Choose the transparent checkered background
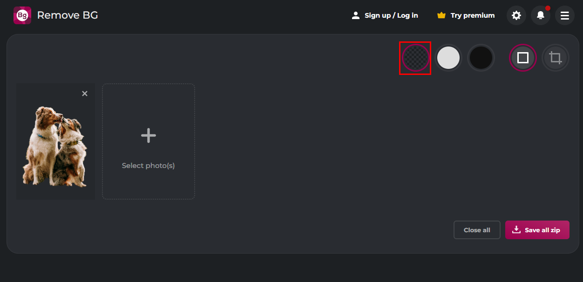The image size is (583, 282). click(x=415, y=58)
